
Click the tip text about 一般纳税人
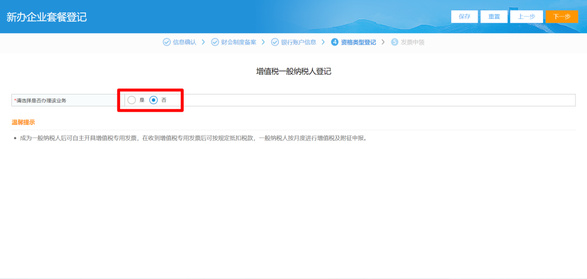coord(193,138)
